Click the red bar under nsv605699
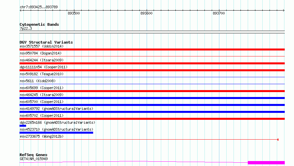 (152, 91)
